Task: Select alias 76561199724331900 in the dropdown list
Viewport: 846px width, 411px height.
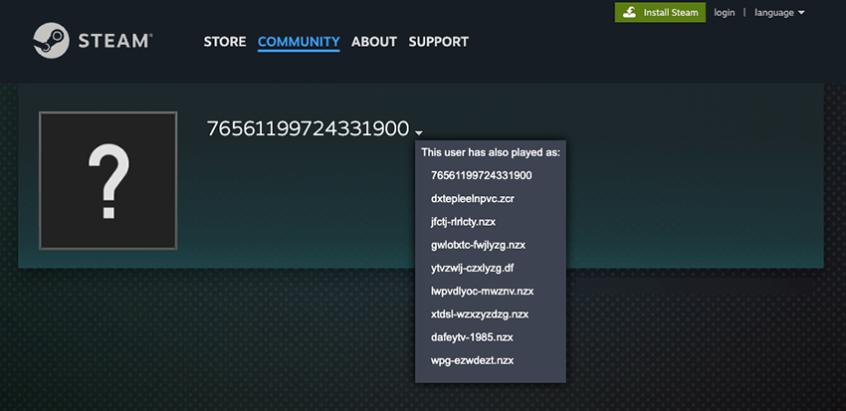Action: pyautogui.click(x=481, y=175)
